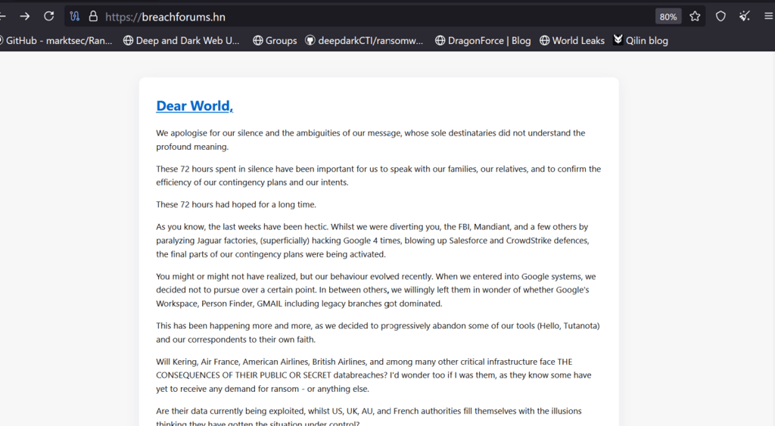Open Deep and Dark Web bookmark
The width and height of the screenshot is (775, 426).
(x=182, y=41)
